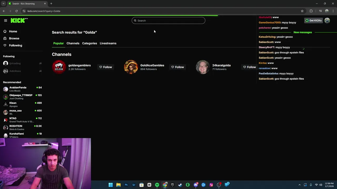The image size is (337, 189).
Task: Focus the Kick search field
Action: (x=168, y=20)
